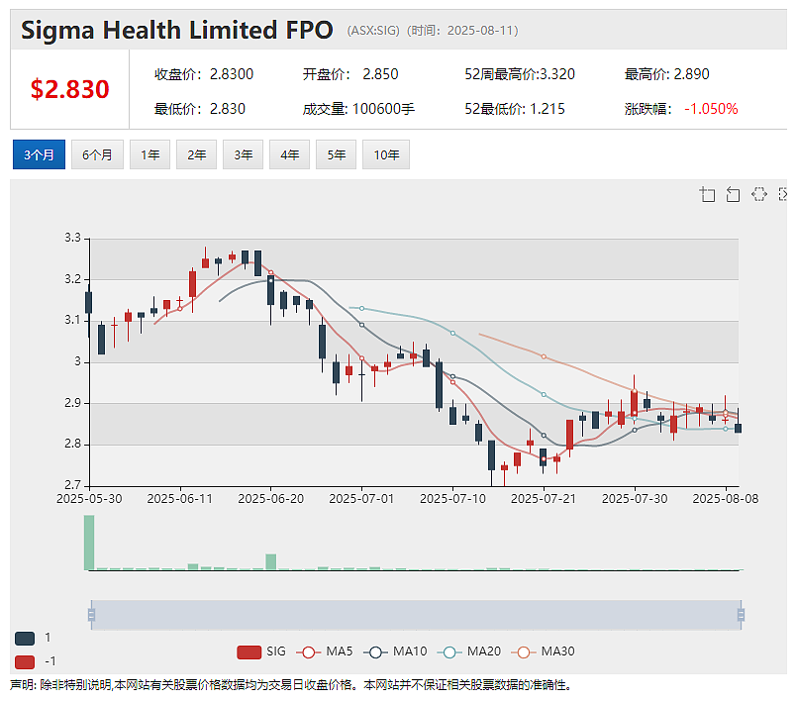Image resolution: width=796 pixels, height=701 pixels.
Task: Select the 3个月 time range tab
Action: click(x=39, y=154)
